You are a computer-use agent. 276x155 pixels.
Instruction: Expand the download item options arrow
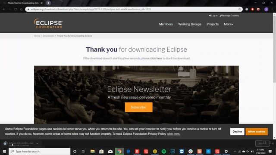coord(37,144)
